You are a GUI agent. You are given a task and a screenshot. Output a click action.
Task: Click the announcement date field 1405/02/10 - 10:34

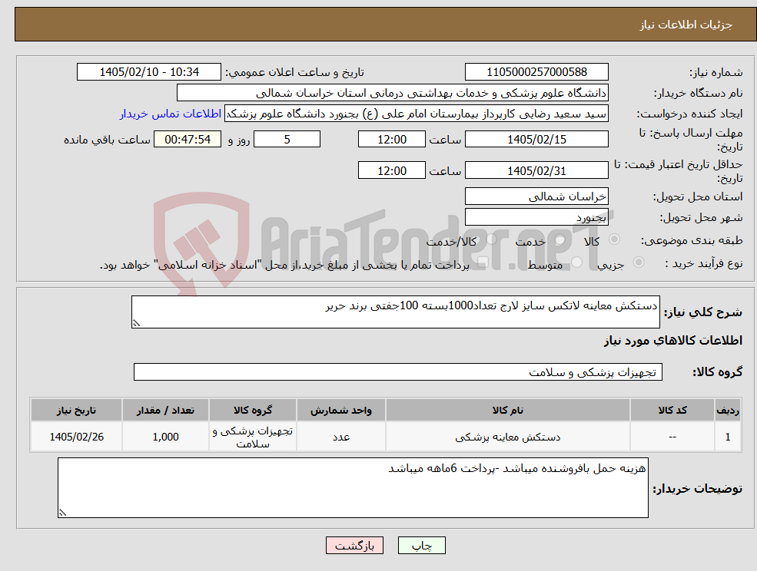pyautogui.click(x=148, y=72)
